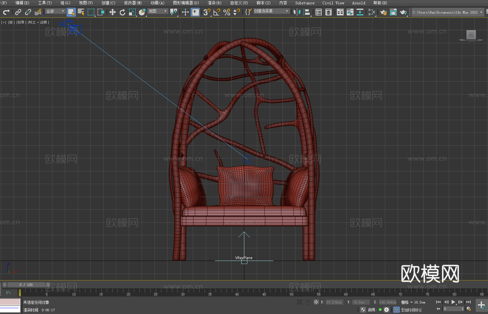Image resolution: width=488 pixels, height=314 pixels.
Task: Step time slider left arrow
Action: point(5,285)
